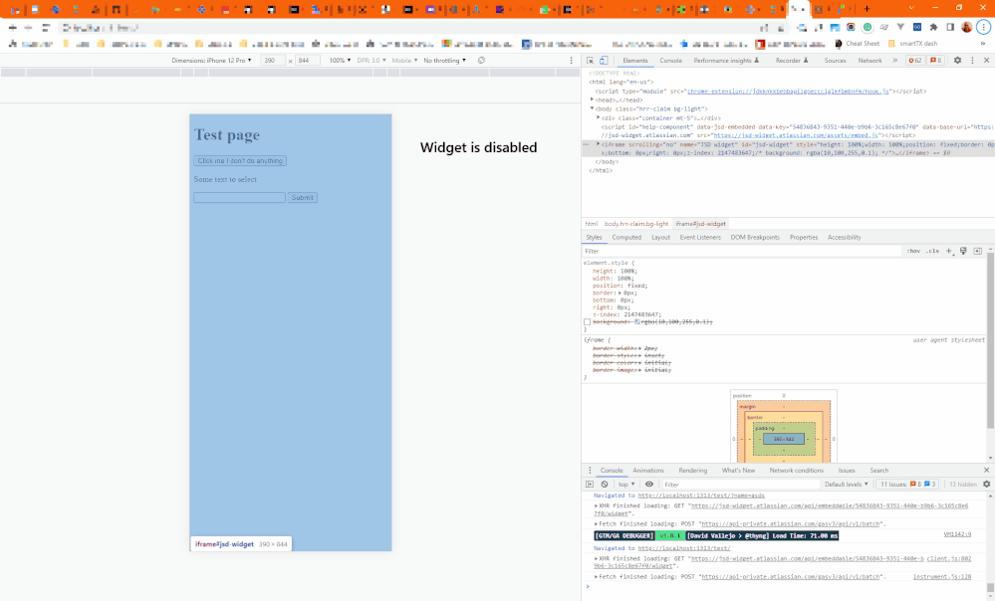
Task: Expand the head element node
Action: [592, 100]
